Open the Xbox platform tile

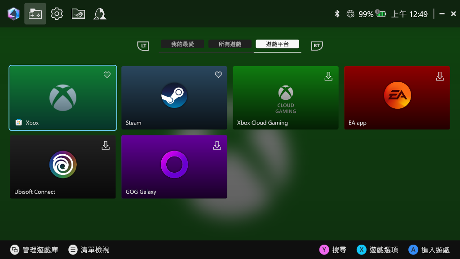63,98
